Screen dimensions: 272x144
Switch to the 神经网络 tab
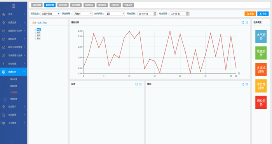click(102, 5)
